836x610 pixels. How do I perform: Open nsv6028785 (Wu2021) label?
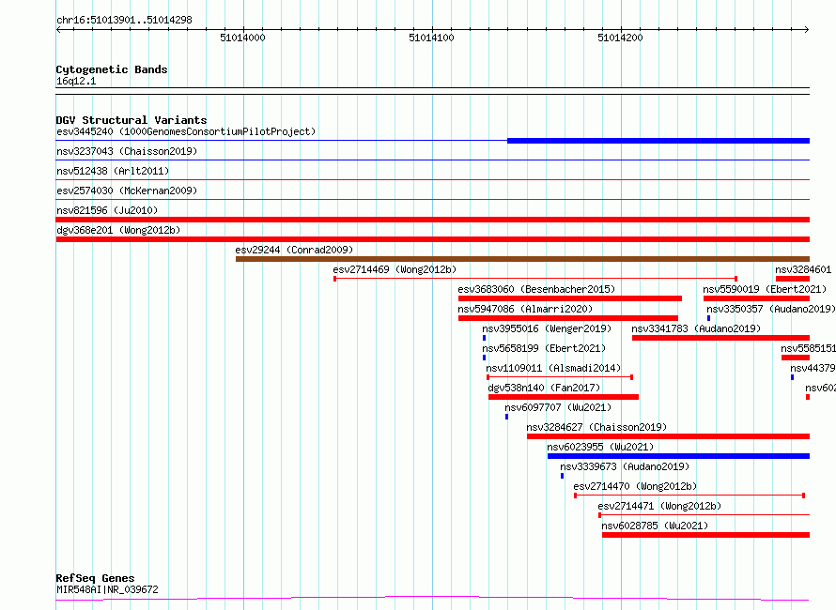(655, 526)
